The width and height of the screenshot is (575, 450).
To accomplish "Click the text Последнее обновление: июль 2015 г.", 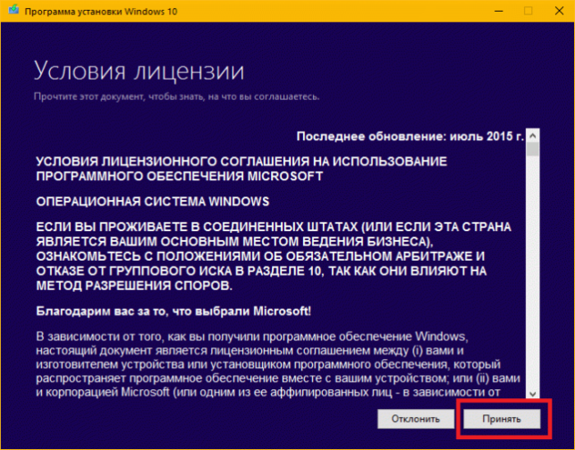I will [x=410, y=137].
